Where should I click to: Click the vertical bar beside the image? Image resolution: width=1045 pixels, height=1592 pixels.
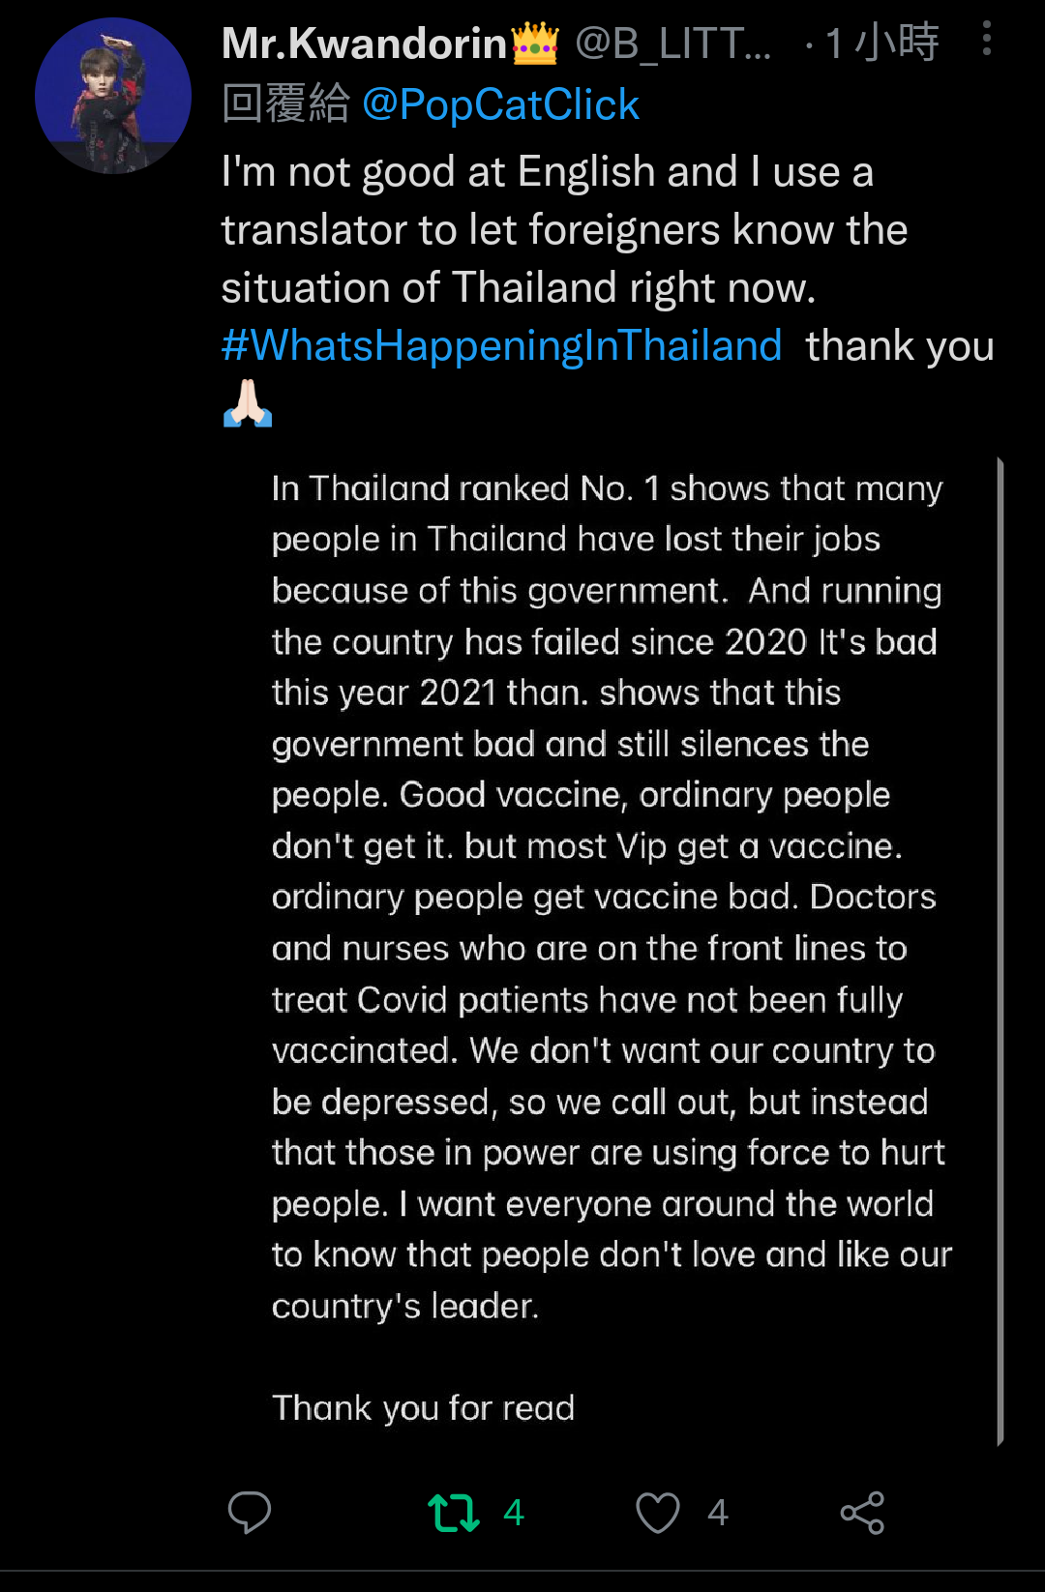pyautogui.click(x=1000, y=952)
